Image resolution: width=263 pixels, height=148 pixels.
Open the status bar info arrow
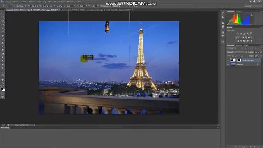[x=34, y=125]
